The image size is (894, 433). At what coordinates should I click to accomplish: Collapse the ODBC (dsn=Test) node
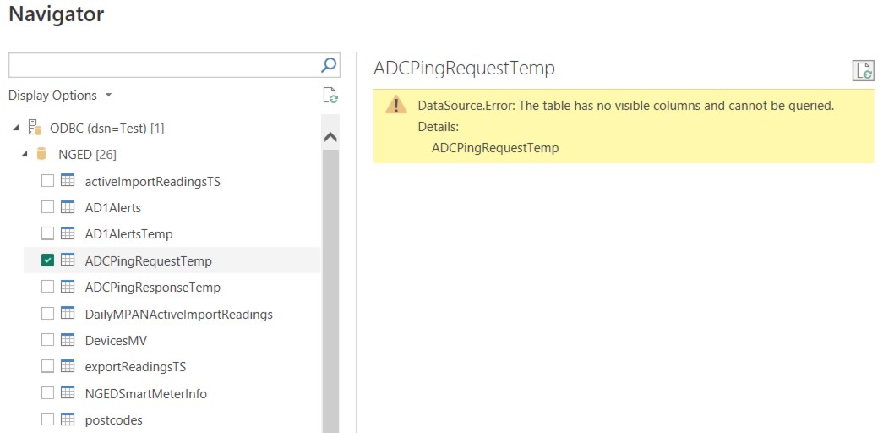coord(16,129)
